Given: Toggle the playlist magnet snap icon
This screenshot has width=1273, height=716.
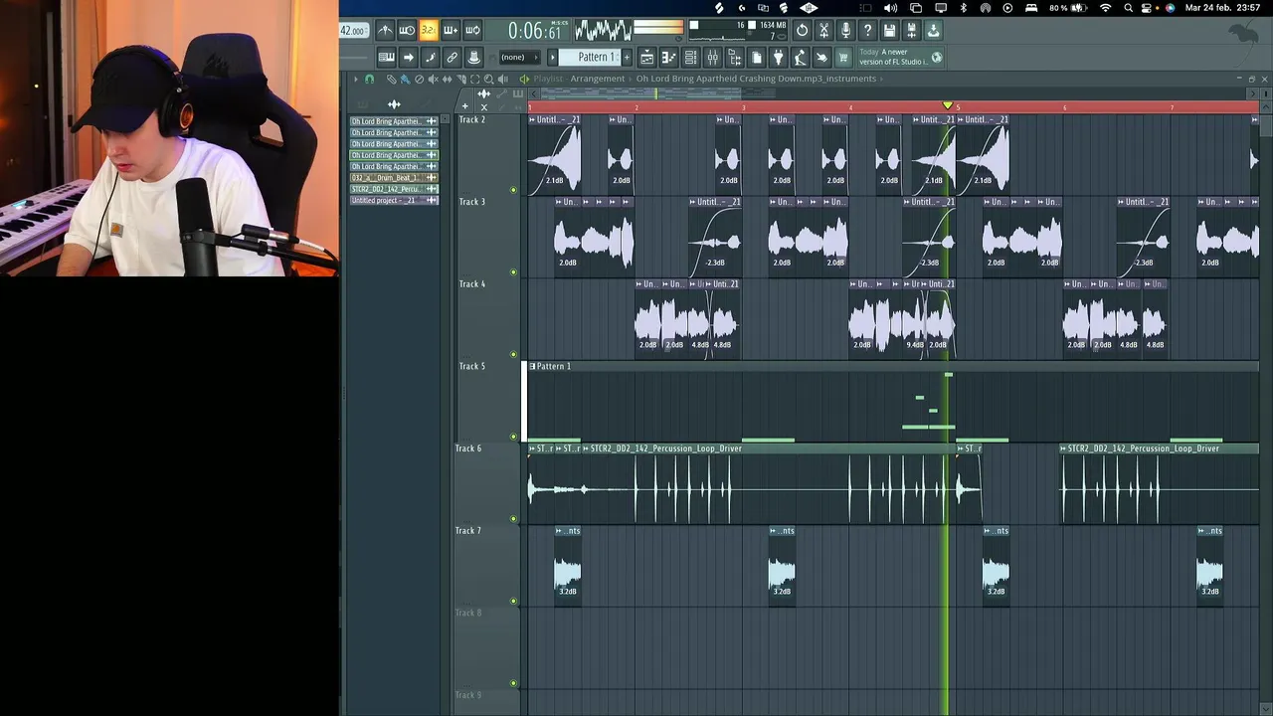Looking at the screenshot, I should [369, 79].
